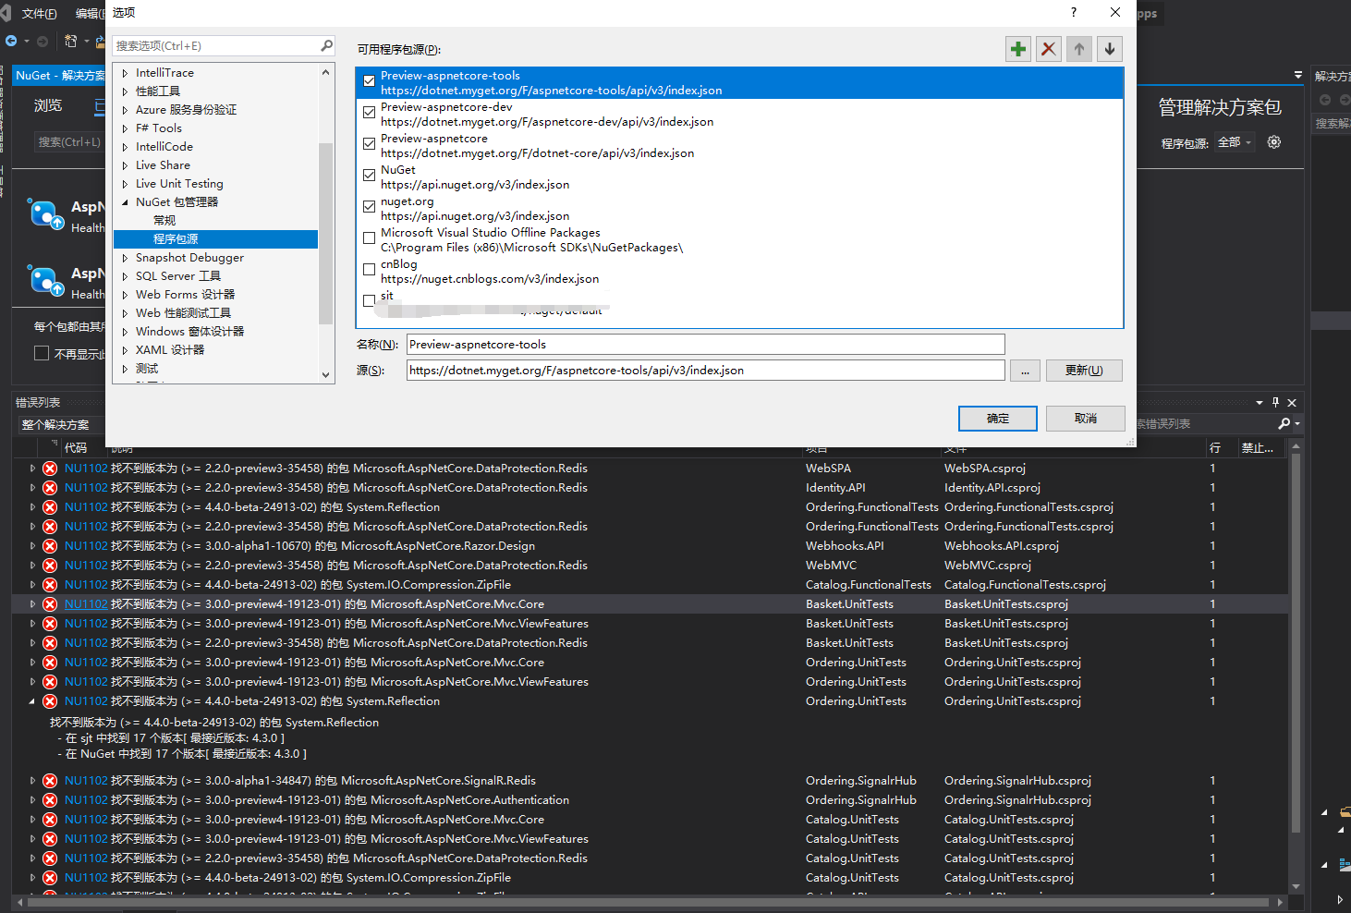Open NuGet package manager settings gear
This screenshot has width=1351, height=913.
pos(1274,142)
